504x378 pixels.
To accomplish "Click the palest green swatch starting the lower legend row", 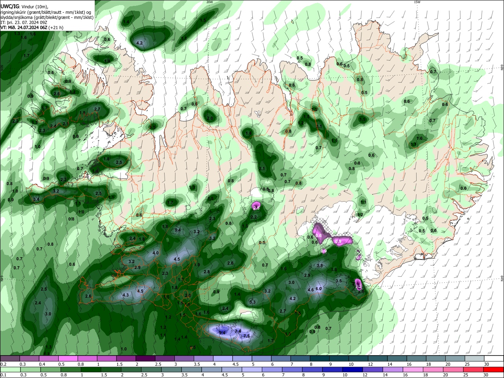I will (x=10, y=369).
